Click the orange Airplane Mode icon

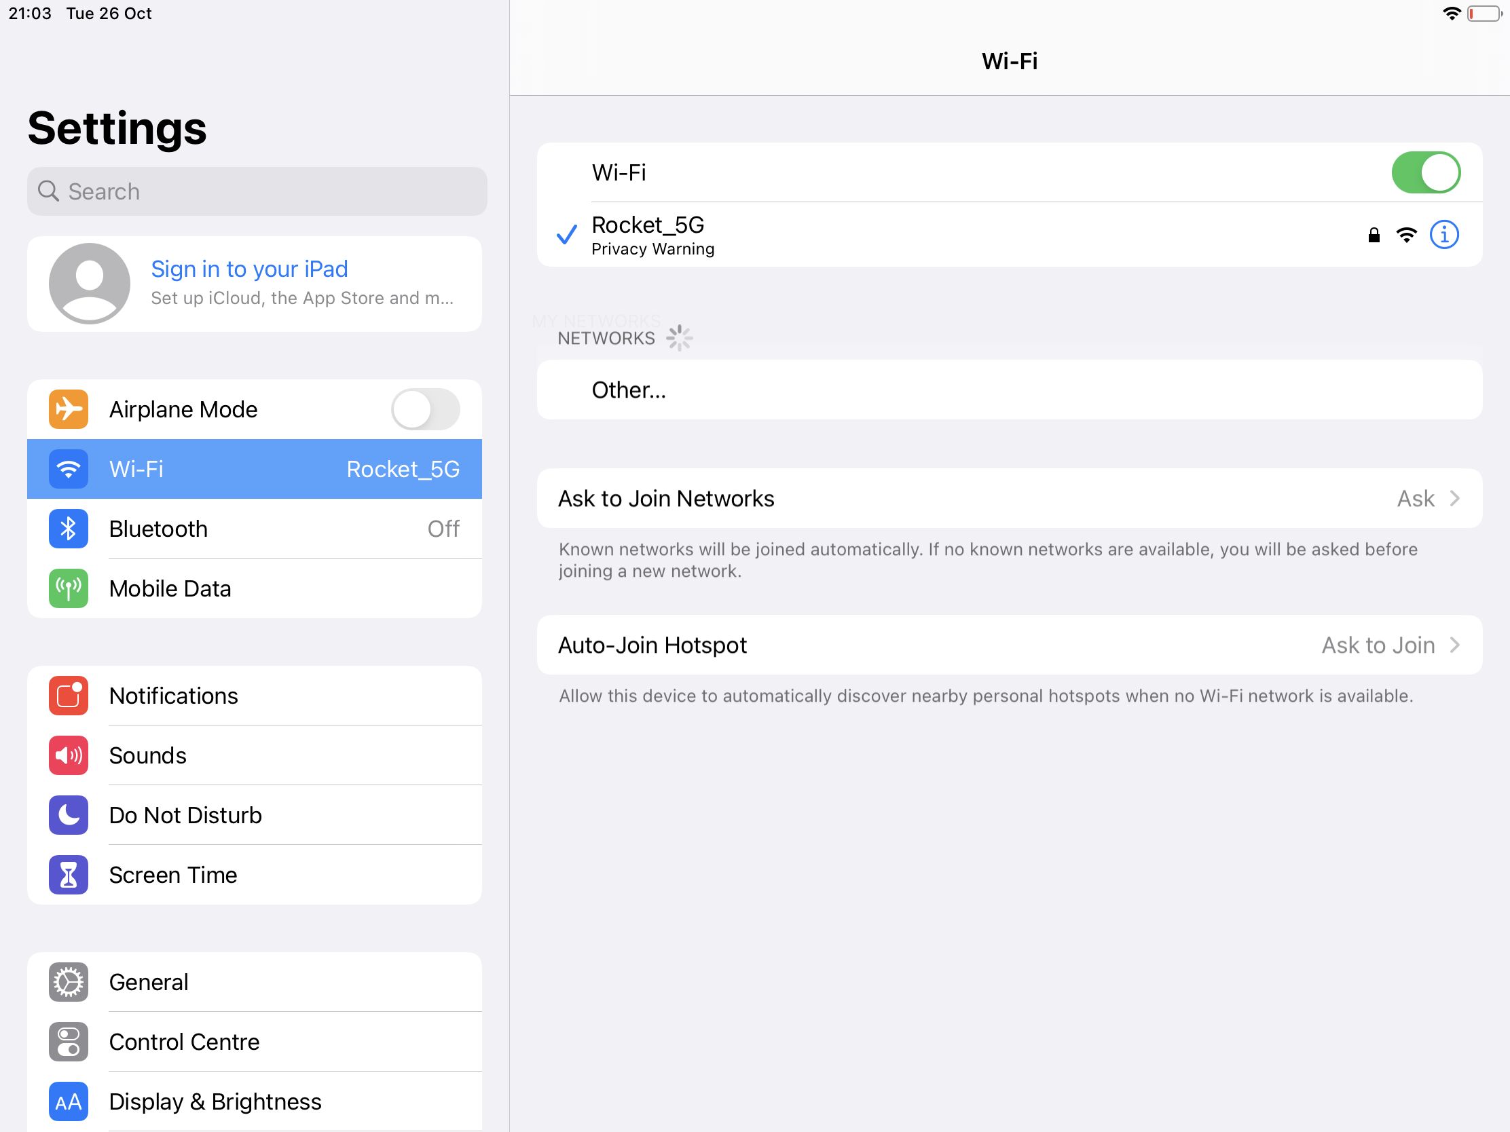pos(69,409)
